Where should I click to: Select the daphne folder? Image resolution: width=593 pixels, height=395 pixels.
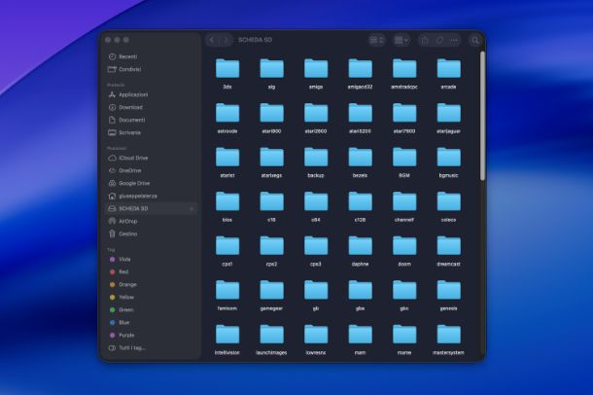point(360,250)
